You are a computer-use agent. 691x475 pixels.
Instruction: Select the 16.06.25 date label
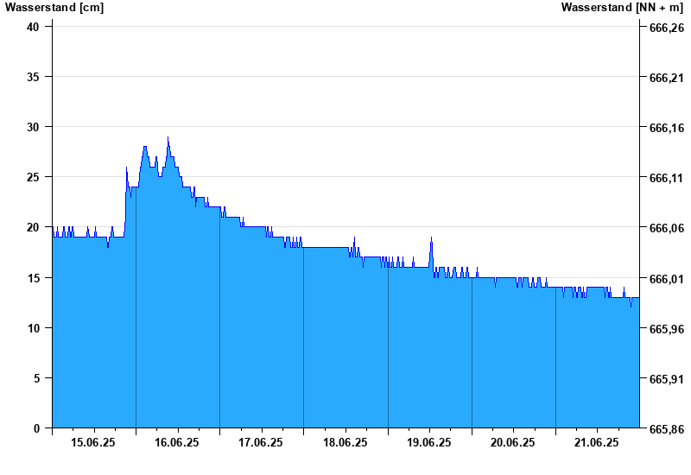177,443
